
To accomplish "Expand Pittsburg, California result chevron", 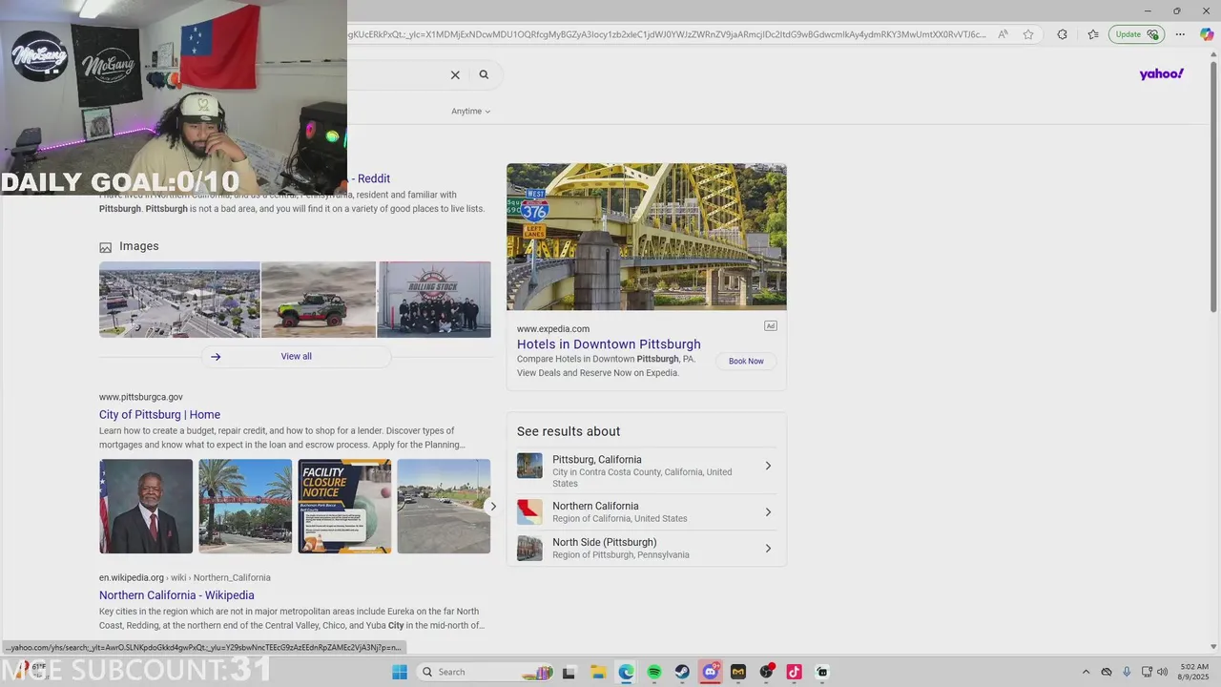I will (x=768, y=466).
